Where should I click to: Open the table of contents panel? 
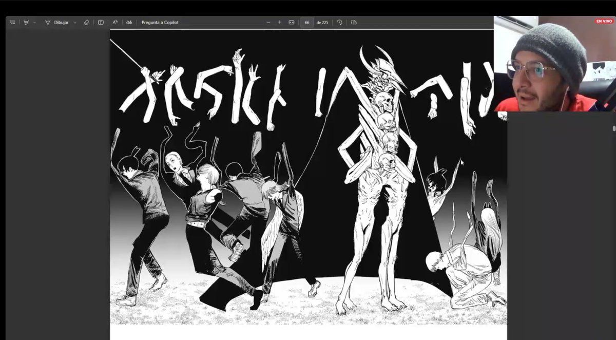pos(12,22)
